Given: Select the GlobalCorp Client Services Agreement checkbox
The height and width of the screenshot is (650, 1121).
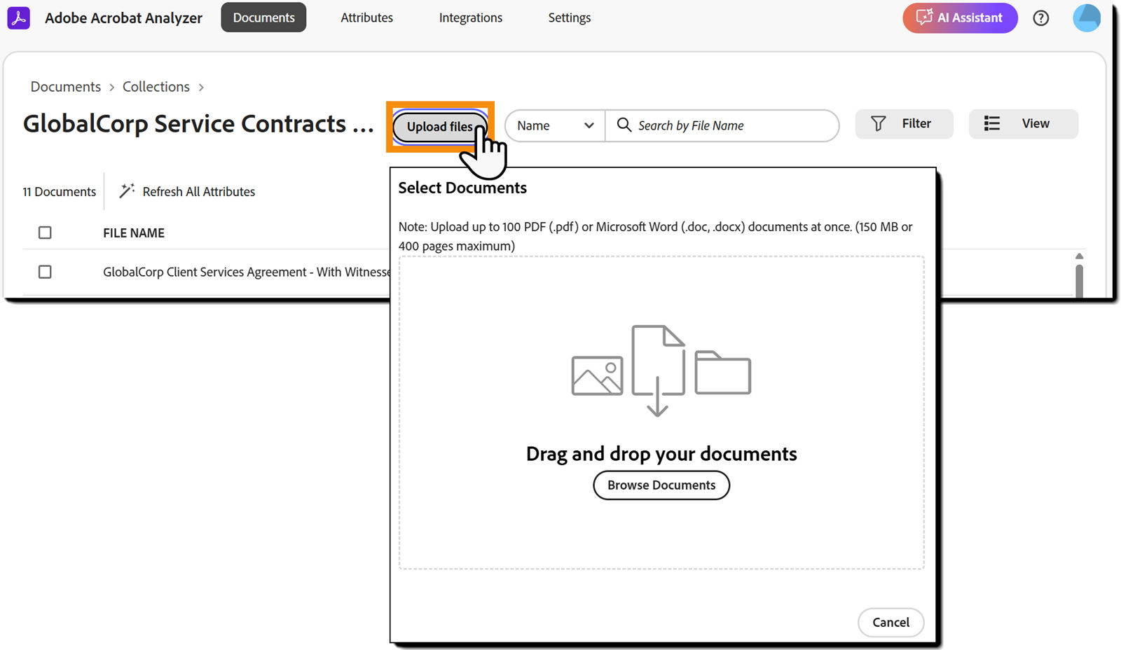Looking at the screenshot, I should (x=45, y=272).
